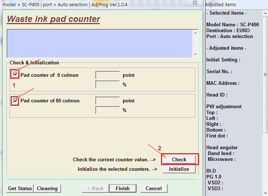Screen dimensions: 268x196
Task: Click the 0 culmun point value field
Action: (107, 75)
